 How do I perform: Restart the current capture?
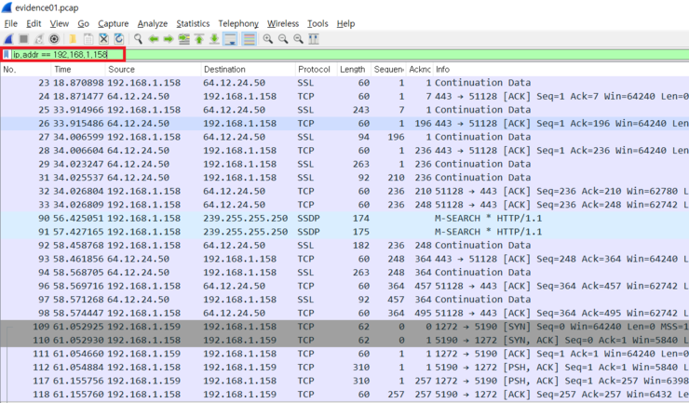tap(39, 39)
